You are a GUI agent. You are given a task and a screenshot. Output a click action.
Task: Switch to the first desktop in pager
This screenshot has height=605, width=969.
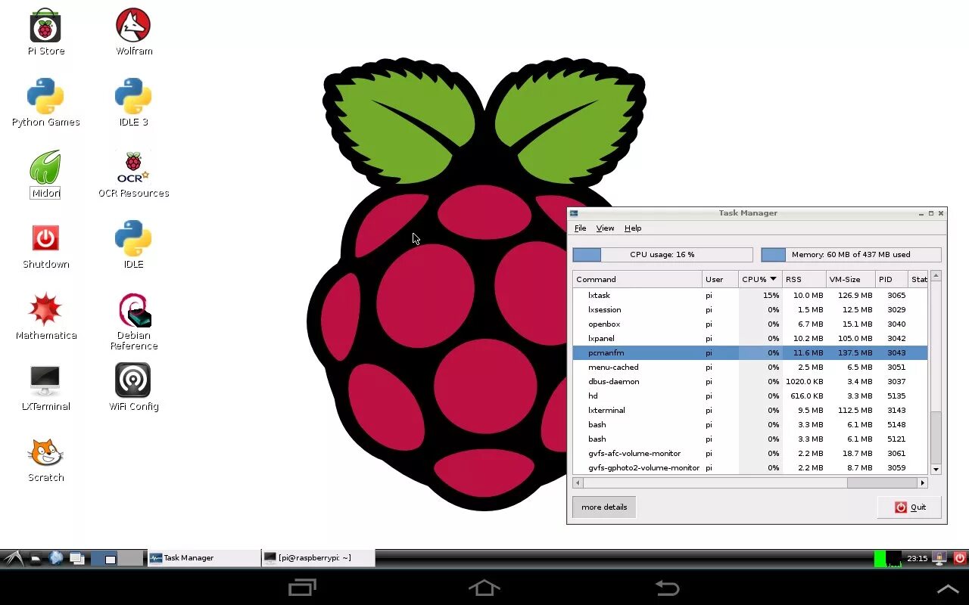[x=104, y=559]
